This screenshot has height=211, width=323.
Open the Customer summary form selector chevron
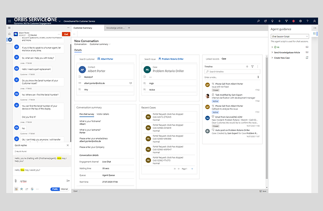point(109,44)
